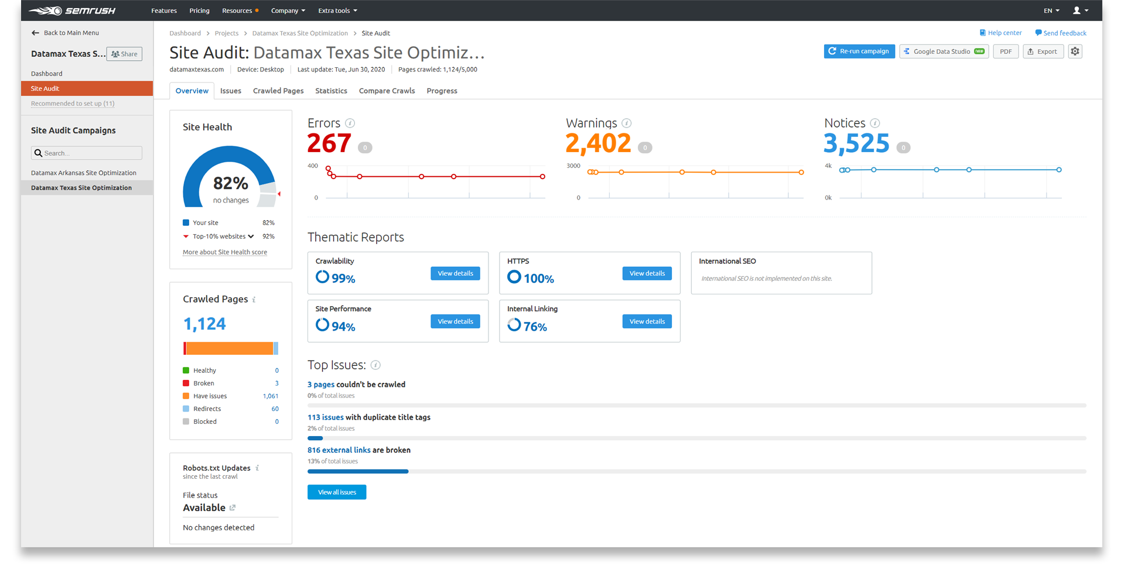View details for Site Performance report
Viewport: 1124px width, 580px height.
click(x=455, y=321)
